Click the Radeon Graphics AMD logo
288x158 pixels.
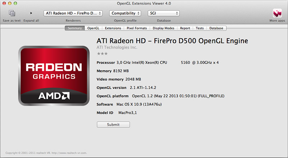click(x=54, y=76)
